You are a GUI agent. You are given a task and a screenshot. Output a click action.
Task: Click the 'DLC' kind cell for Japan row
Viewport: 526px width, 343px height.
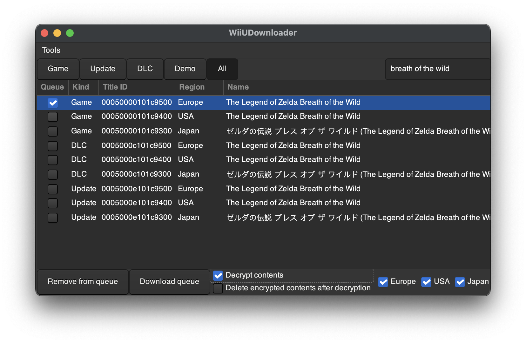(x=79, y=174)
